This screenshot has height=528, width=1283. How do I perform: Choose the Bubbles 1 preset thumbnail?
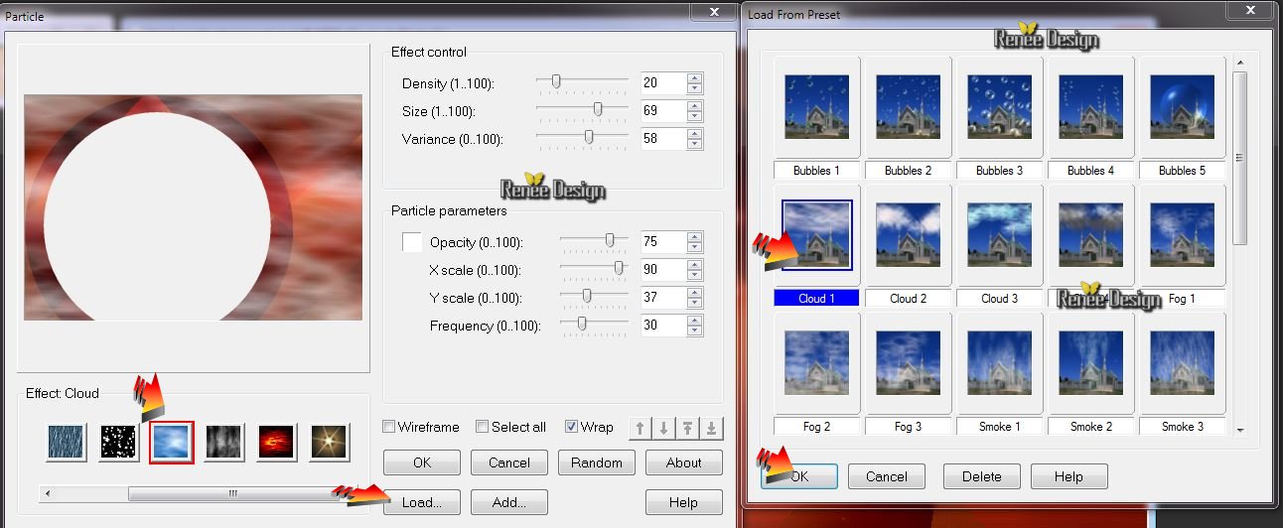(816, 107)
